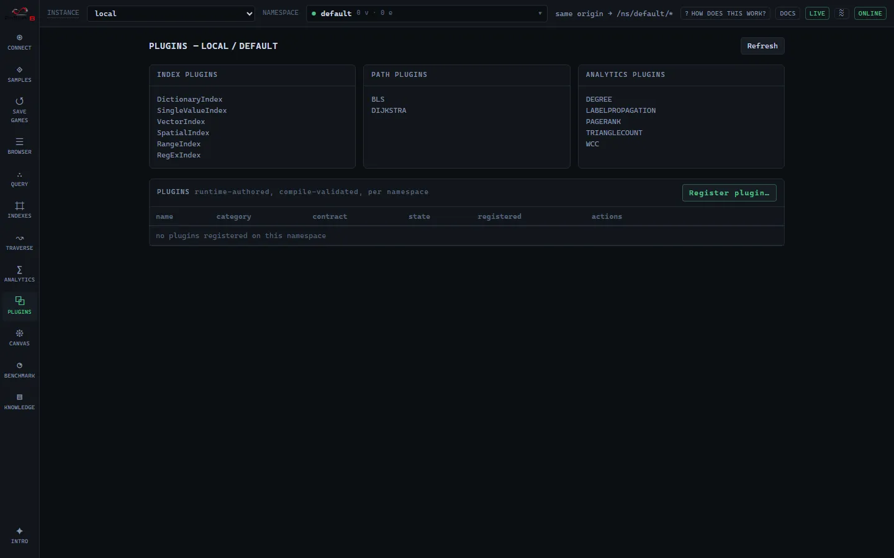This screenshot has height=558, width=894.
Task: Click the 'actions' column header
Action: 607,216
